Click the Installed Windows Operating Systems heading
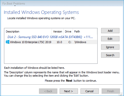The width and height of the screenshot is (124, 96). tap(41, 12)
